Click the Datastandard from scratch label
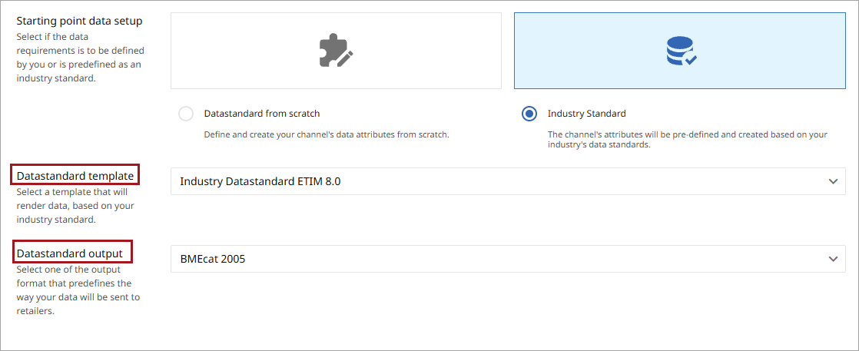Viewport: 859px width, 351px height. tap(262, 114)
